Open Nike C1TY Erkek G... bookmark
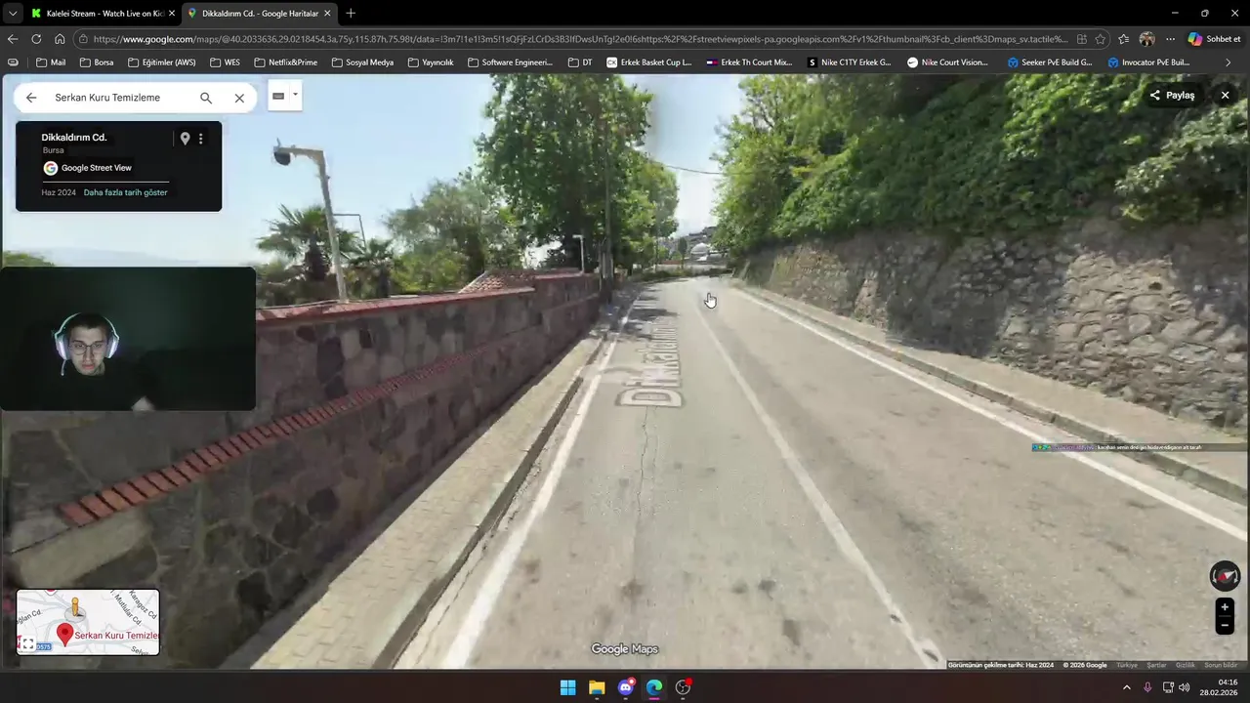The height and width of the screenshot is (703, 1250). [850, 62]
